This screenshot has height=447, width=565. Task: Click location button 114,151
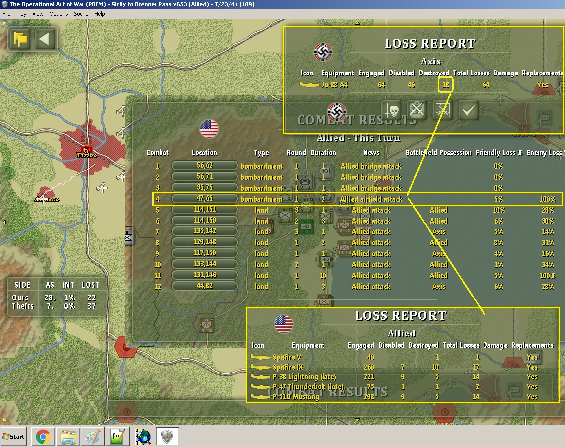click(x=204, y=209)
